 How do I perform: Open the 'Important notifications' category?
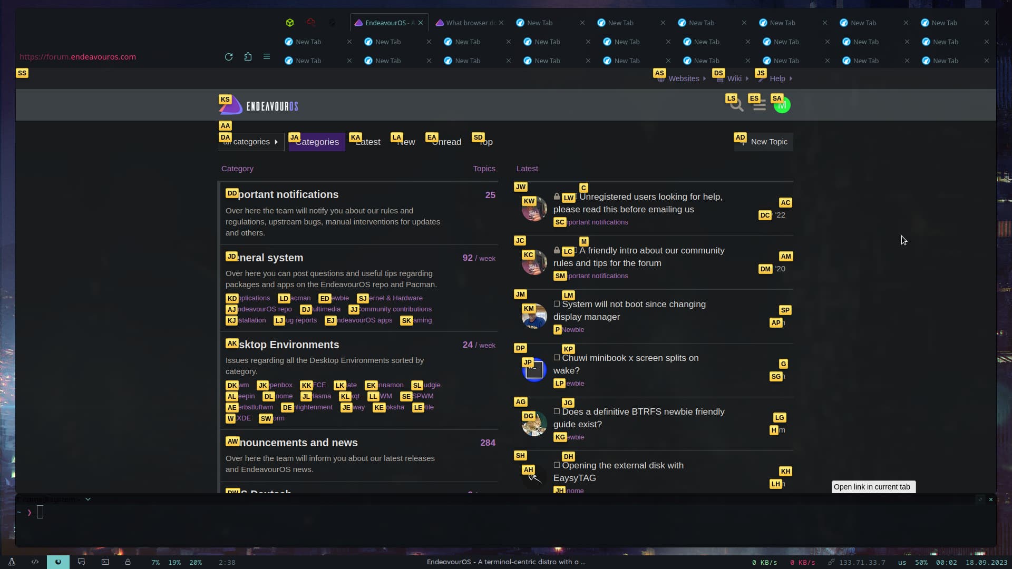click(x=282, y=194)
